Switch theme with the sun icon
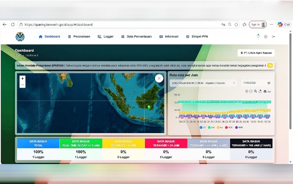 click(x=266, y=36)
